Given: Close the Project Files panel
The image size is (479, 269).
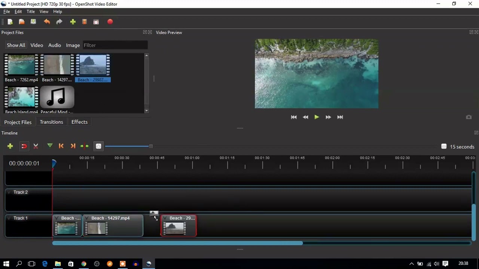Looking at the screenshot, I should pos(150,32).
